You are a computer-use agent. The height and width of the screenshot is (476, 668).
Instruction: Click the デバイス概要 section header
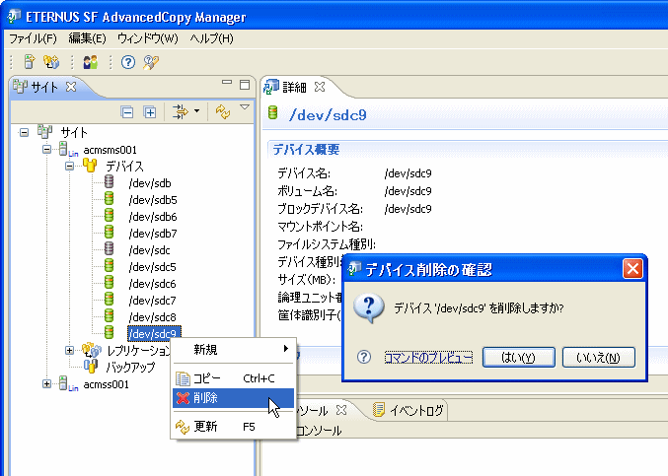click(x=306, y=150)
